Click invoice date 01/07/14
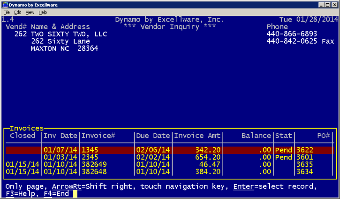Image resolution: width=340 pixels, height=199 pixels. pyautogui.click(x=60, y=150)
